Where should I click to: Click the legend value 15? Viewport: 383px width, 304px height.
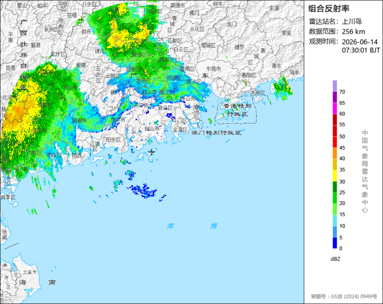[x=342, y=215]
